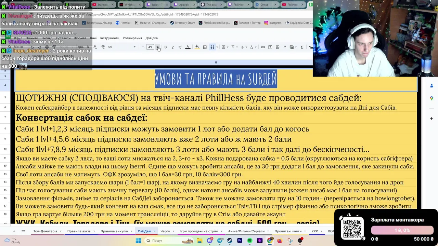
Task: Open the Instagram bookmark
Action: click(273, 23)
